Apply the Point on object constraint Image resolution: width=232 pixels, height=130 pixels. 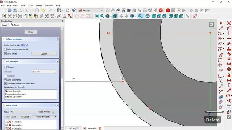(229, 28)
